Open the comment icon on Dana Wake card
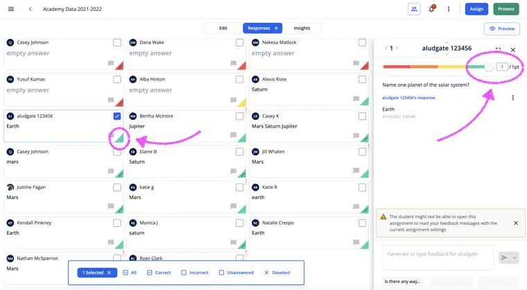 coord(233,63)
